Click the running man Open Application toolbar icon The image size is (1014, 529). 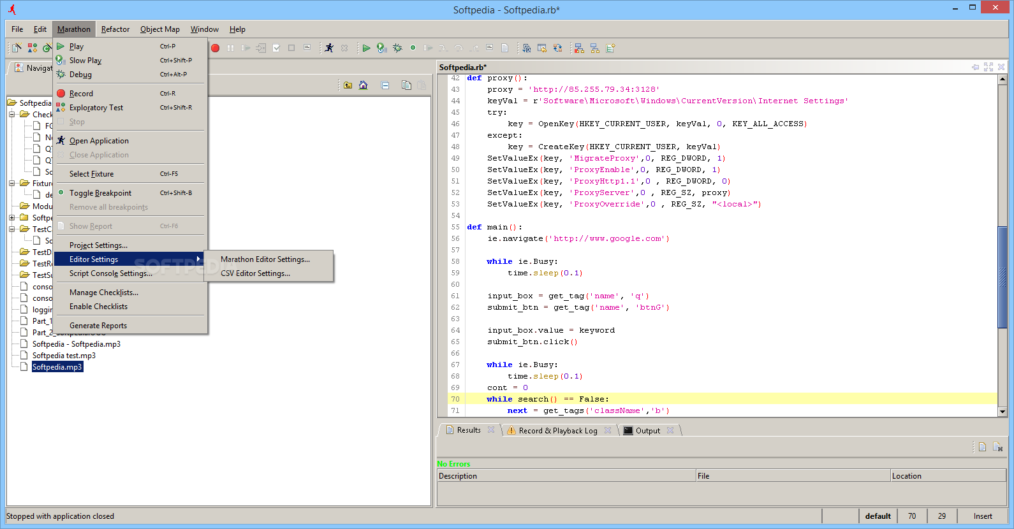pos(329,48)
